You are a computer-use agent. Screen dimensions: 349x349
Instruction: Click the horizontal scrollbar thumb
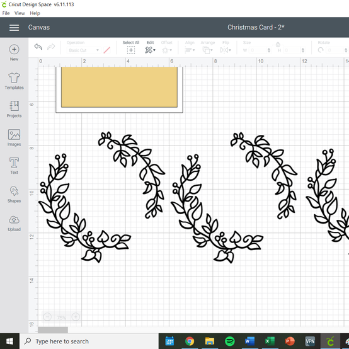coord(53,330)
